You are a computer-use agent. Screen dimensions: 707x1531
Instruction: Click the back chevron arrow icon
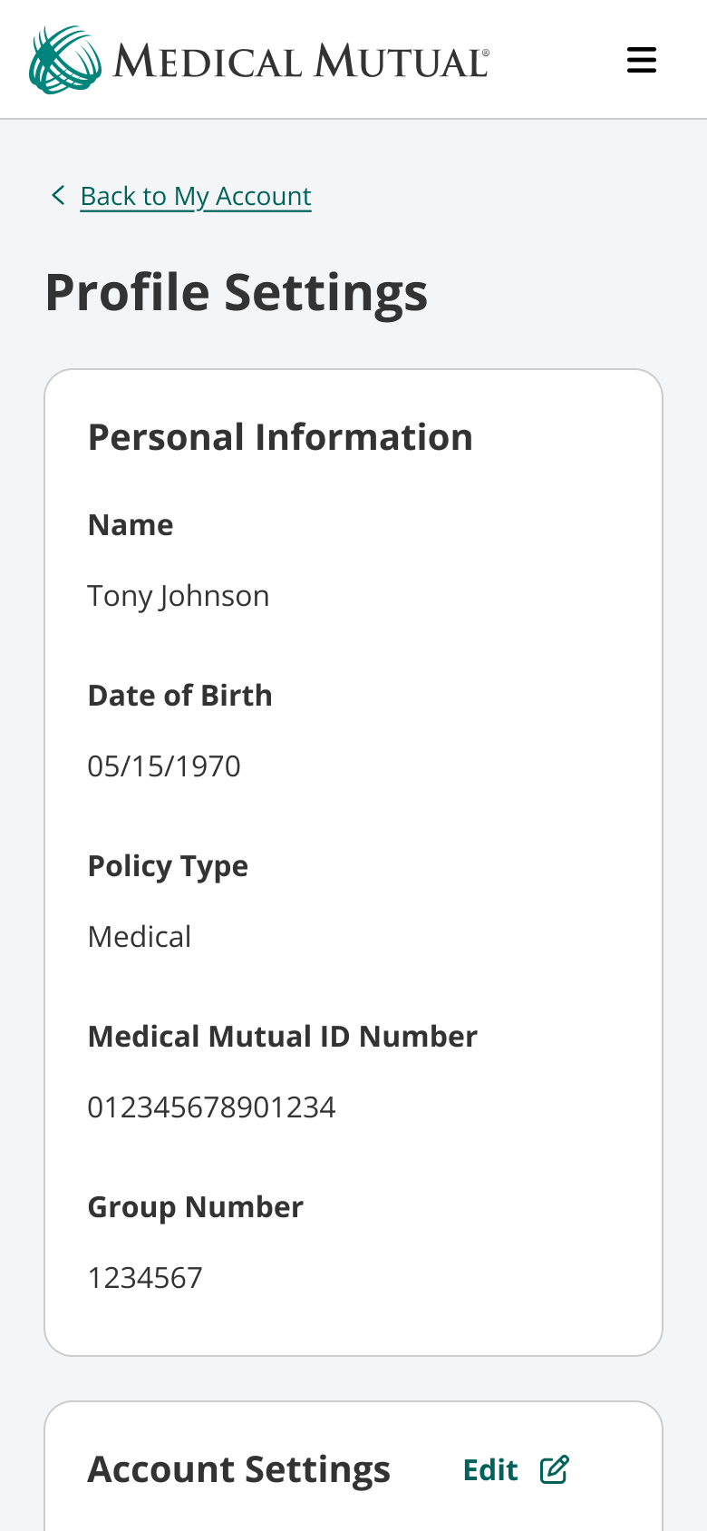pos(58,195)
